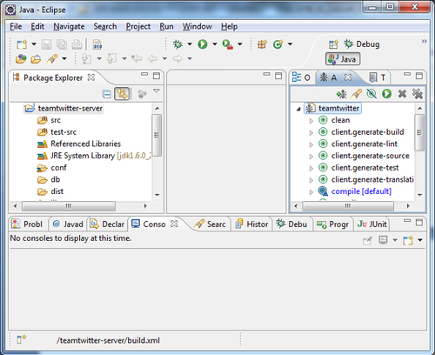Close the Ant view tab

point(348,77)
